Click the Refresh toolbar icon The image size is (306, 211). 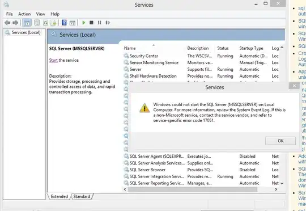[45, 23]
